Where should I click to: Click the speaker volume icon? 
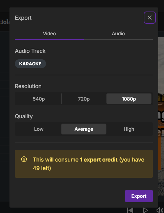pos(160,210)
